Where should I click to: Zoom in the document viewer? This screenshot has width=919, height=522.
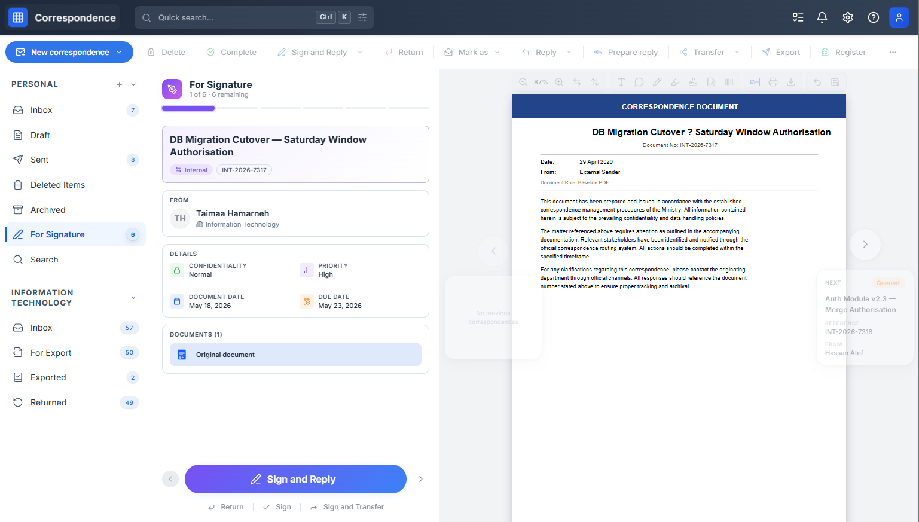point(559,82)
